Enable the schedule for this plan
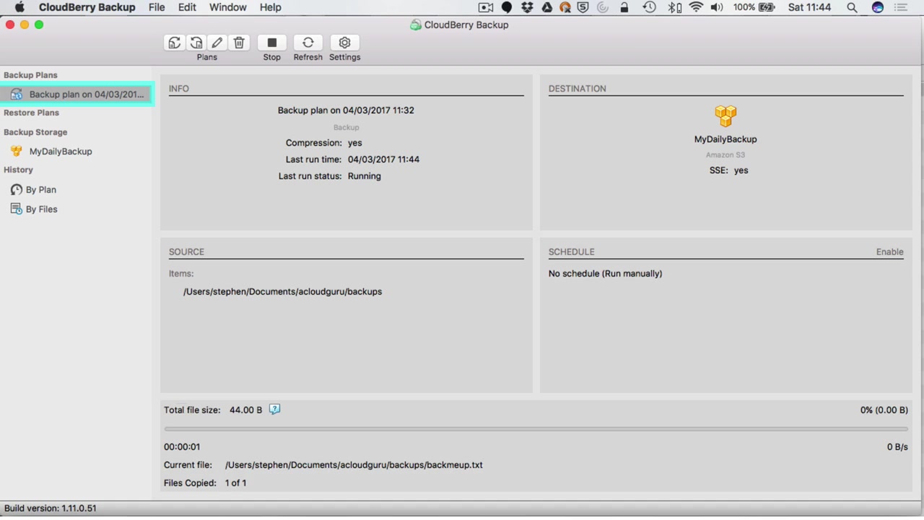This screenshot has width=924, height=520. 889,252
